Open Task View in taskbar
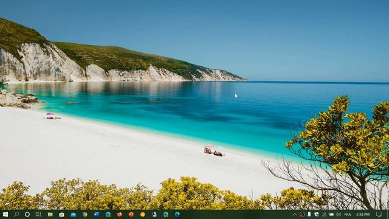 pyautogui.click(x=38, y=214)
